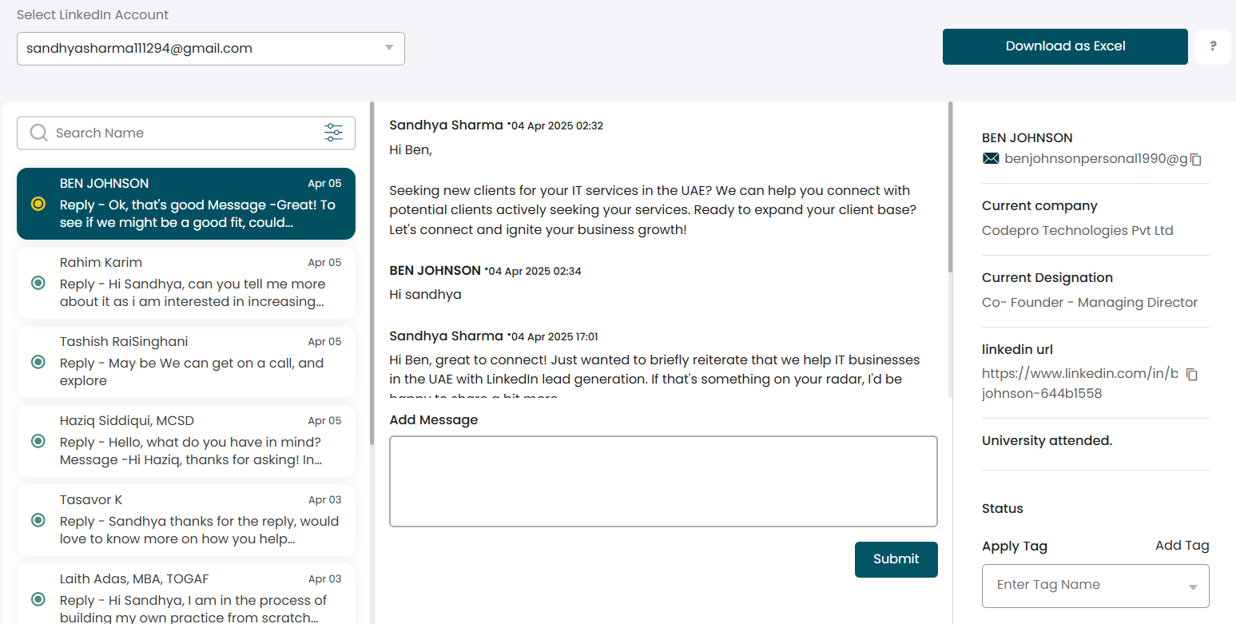
Task: Select Tasavor K conversation radio button
Action: 38,520
